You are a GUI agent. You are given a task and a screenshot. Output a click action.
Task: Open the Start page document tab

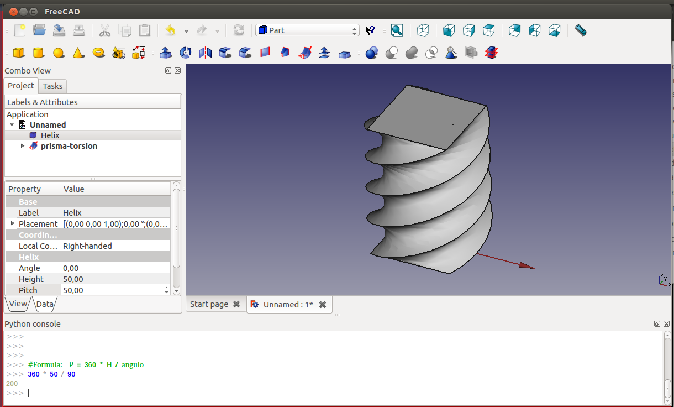point(209,304)
